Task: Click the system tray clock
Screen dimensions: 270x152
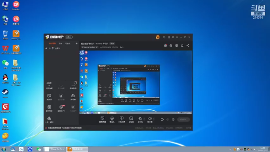Action: (263, 149)
